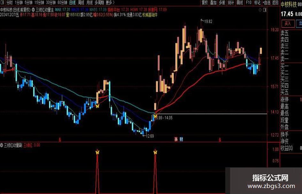The image size is (302, 194).
Task: Click the 三线红动量主 indicator name
Action: (45, 10)
